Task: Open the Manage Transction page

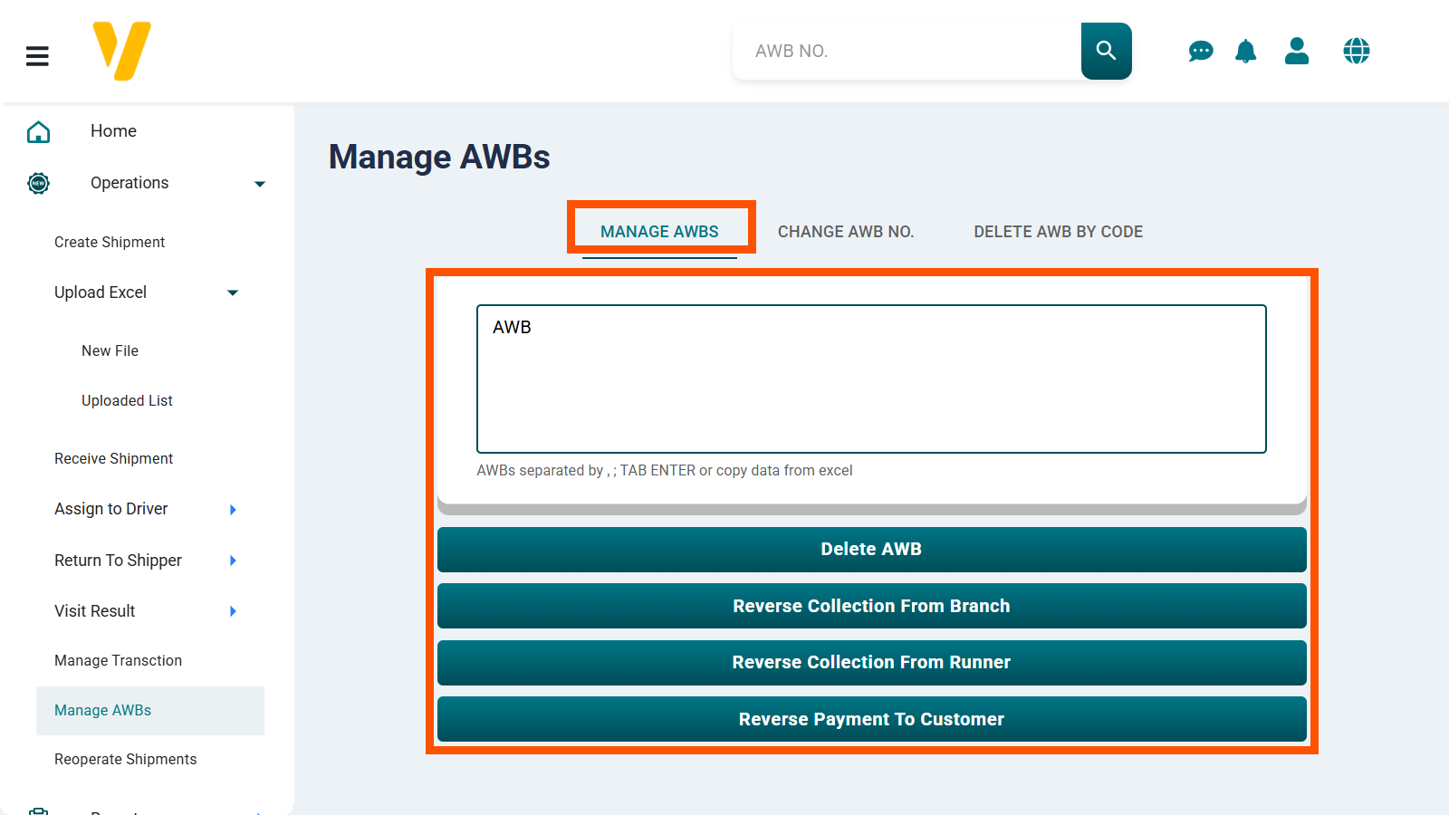Action: (x=118, y=659)
